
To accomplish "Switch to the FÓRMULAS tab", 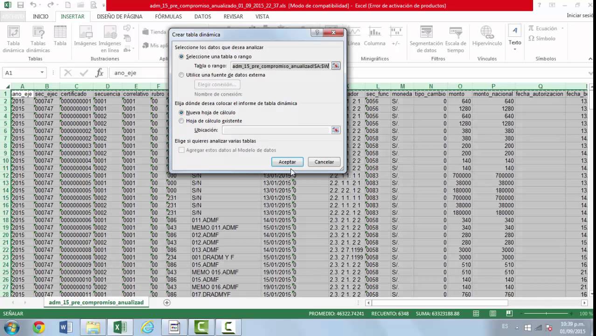I will tap(168, 16).
